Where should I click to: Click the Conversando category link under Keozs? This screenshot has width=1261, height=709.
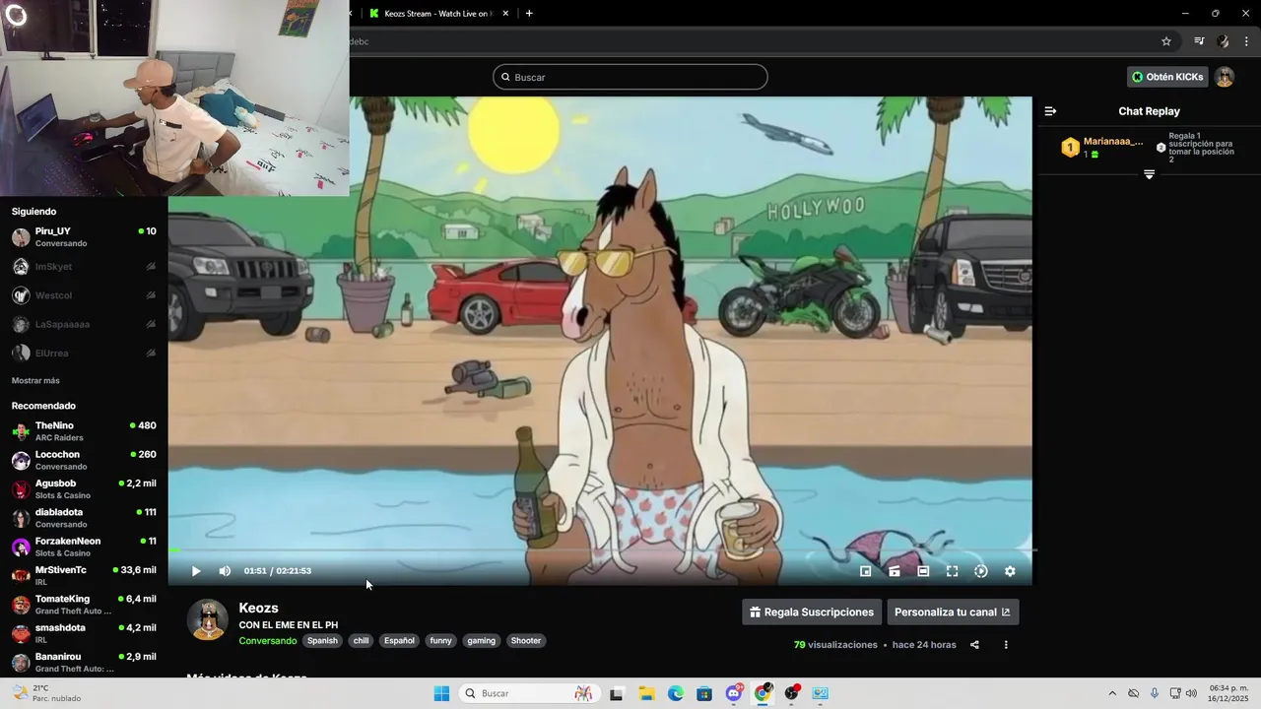(268, 641)
